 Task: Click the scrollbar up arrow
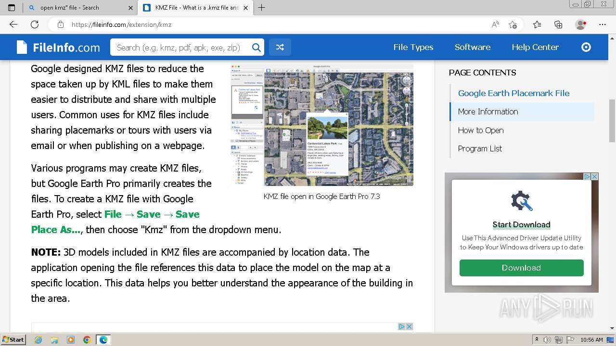(612, 38)
